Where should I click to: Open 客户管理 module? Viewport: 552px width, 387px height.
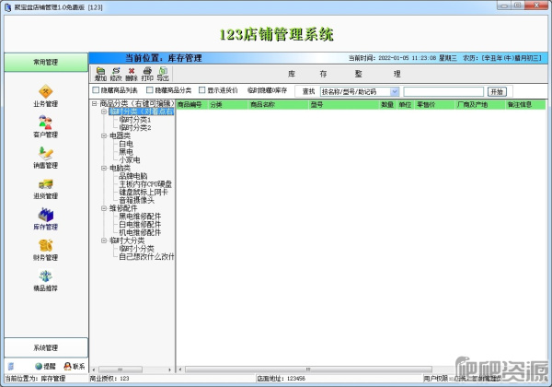[45, 126]
